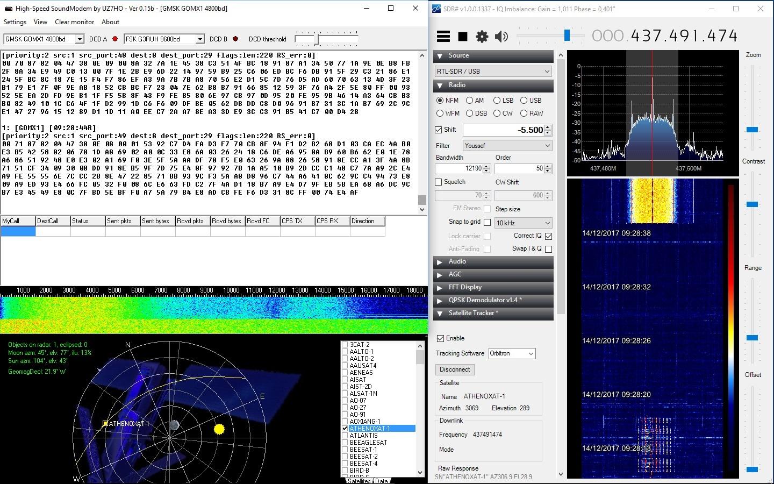Open the Settings menu in SoundModem

(x=15, y=22)
